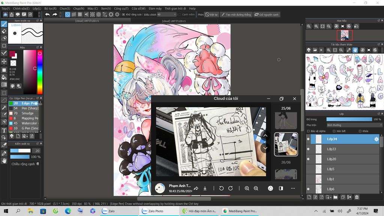Select the Gradient tool
This screenshot has height=216, width=384.
[4, 85]
